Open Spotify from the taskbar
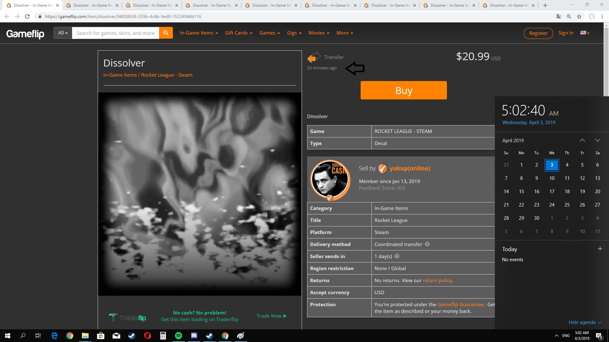Screen dimensions: 609x342 [179, 336]
